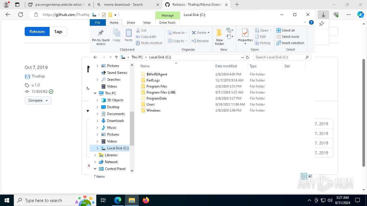Open browser Downloads icon in Edge

323,15
